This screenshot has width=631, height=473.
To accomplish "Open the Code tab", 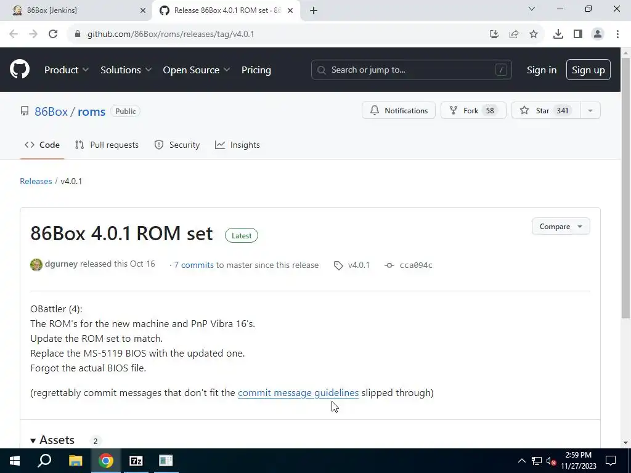I will click(x=43, y=145).
